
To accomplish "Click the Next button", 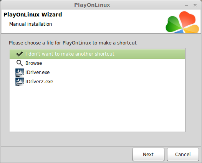I will click(148, 154).
